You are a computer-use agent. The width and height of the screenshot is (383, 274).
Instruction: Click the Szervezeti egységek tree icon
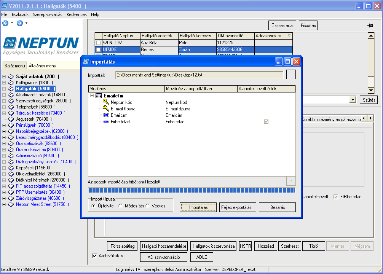11,101
